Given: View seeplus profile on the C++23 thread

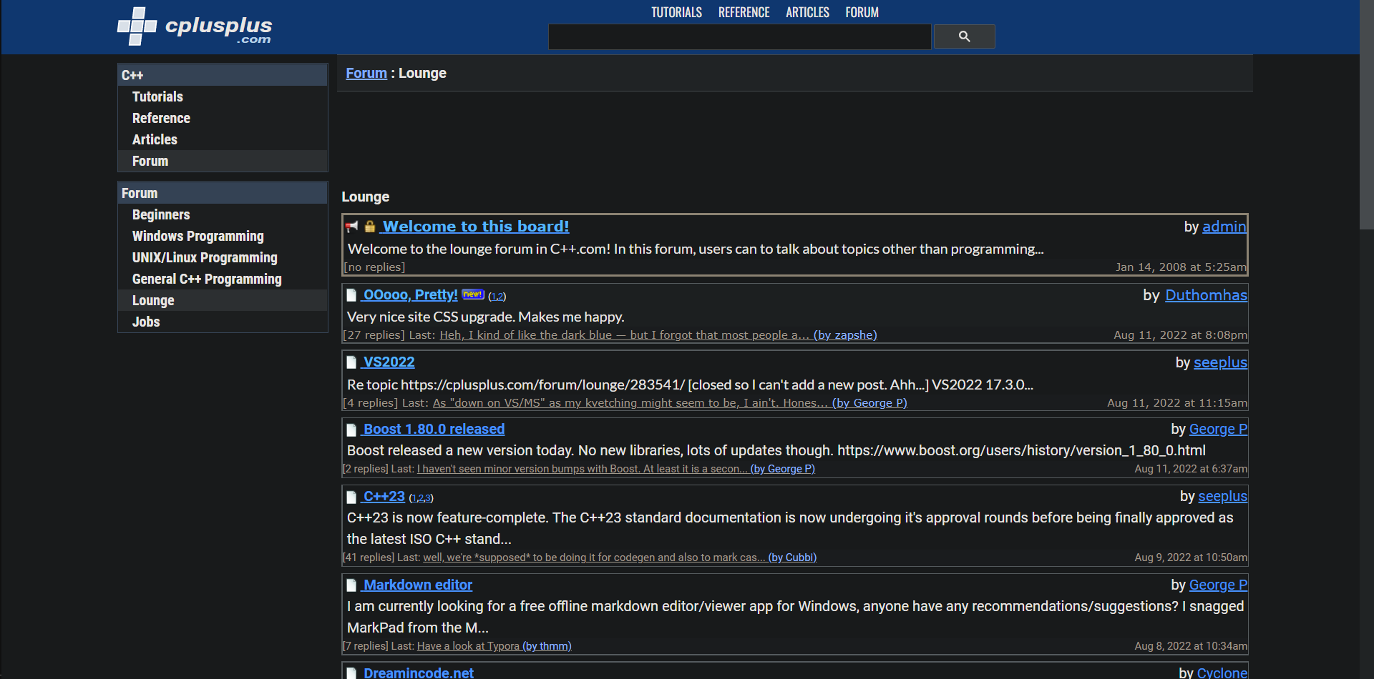Looking at the screenshot, I should click(x=1222, y=497).
